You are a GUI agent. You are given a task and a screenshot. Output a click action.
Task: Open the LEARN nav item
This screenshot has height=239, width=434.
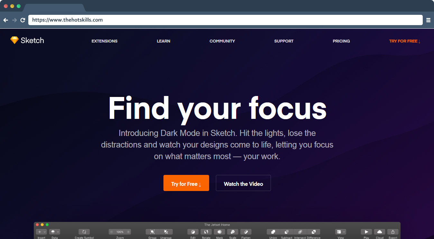[x=163, y=41]
